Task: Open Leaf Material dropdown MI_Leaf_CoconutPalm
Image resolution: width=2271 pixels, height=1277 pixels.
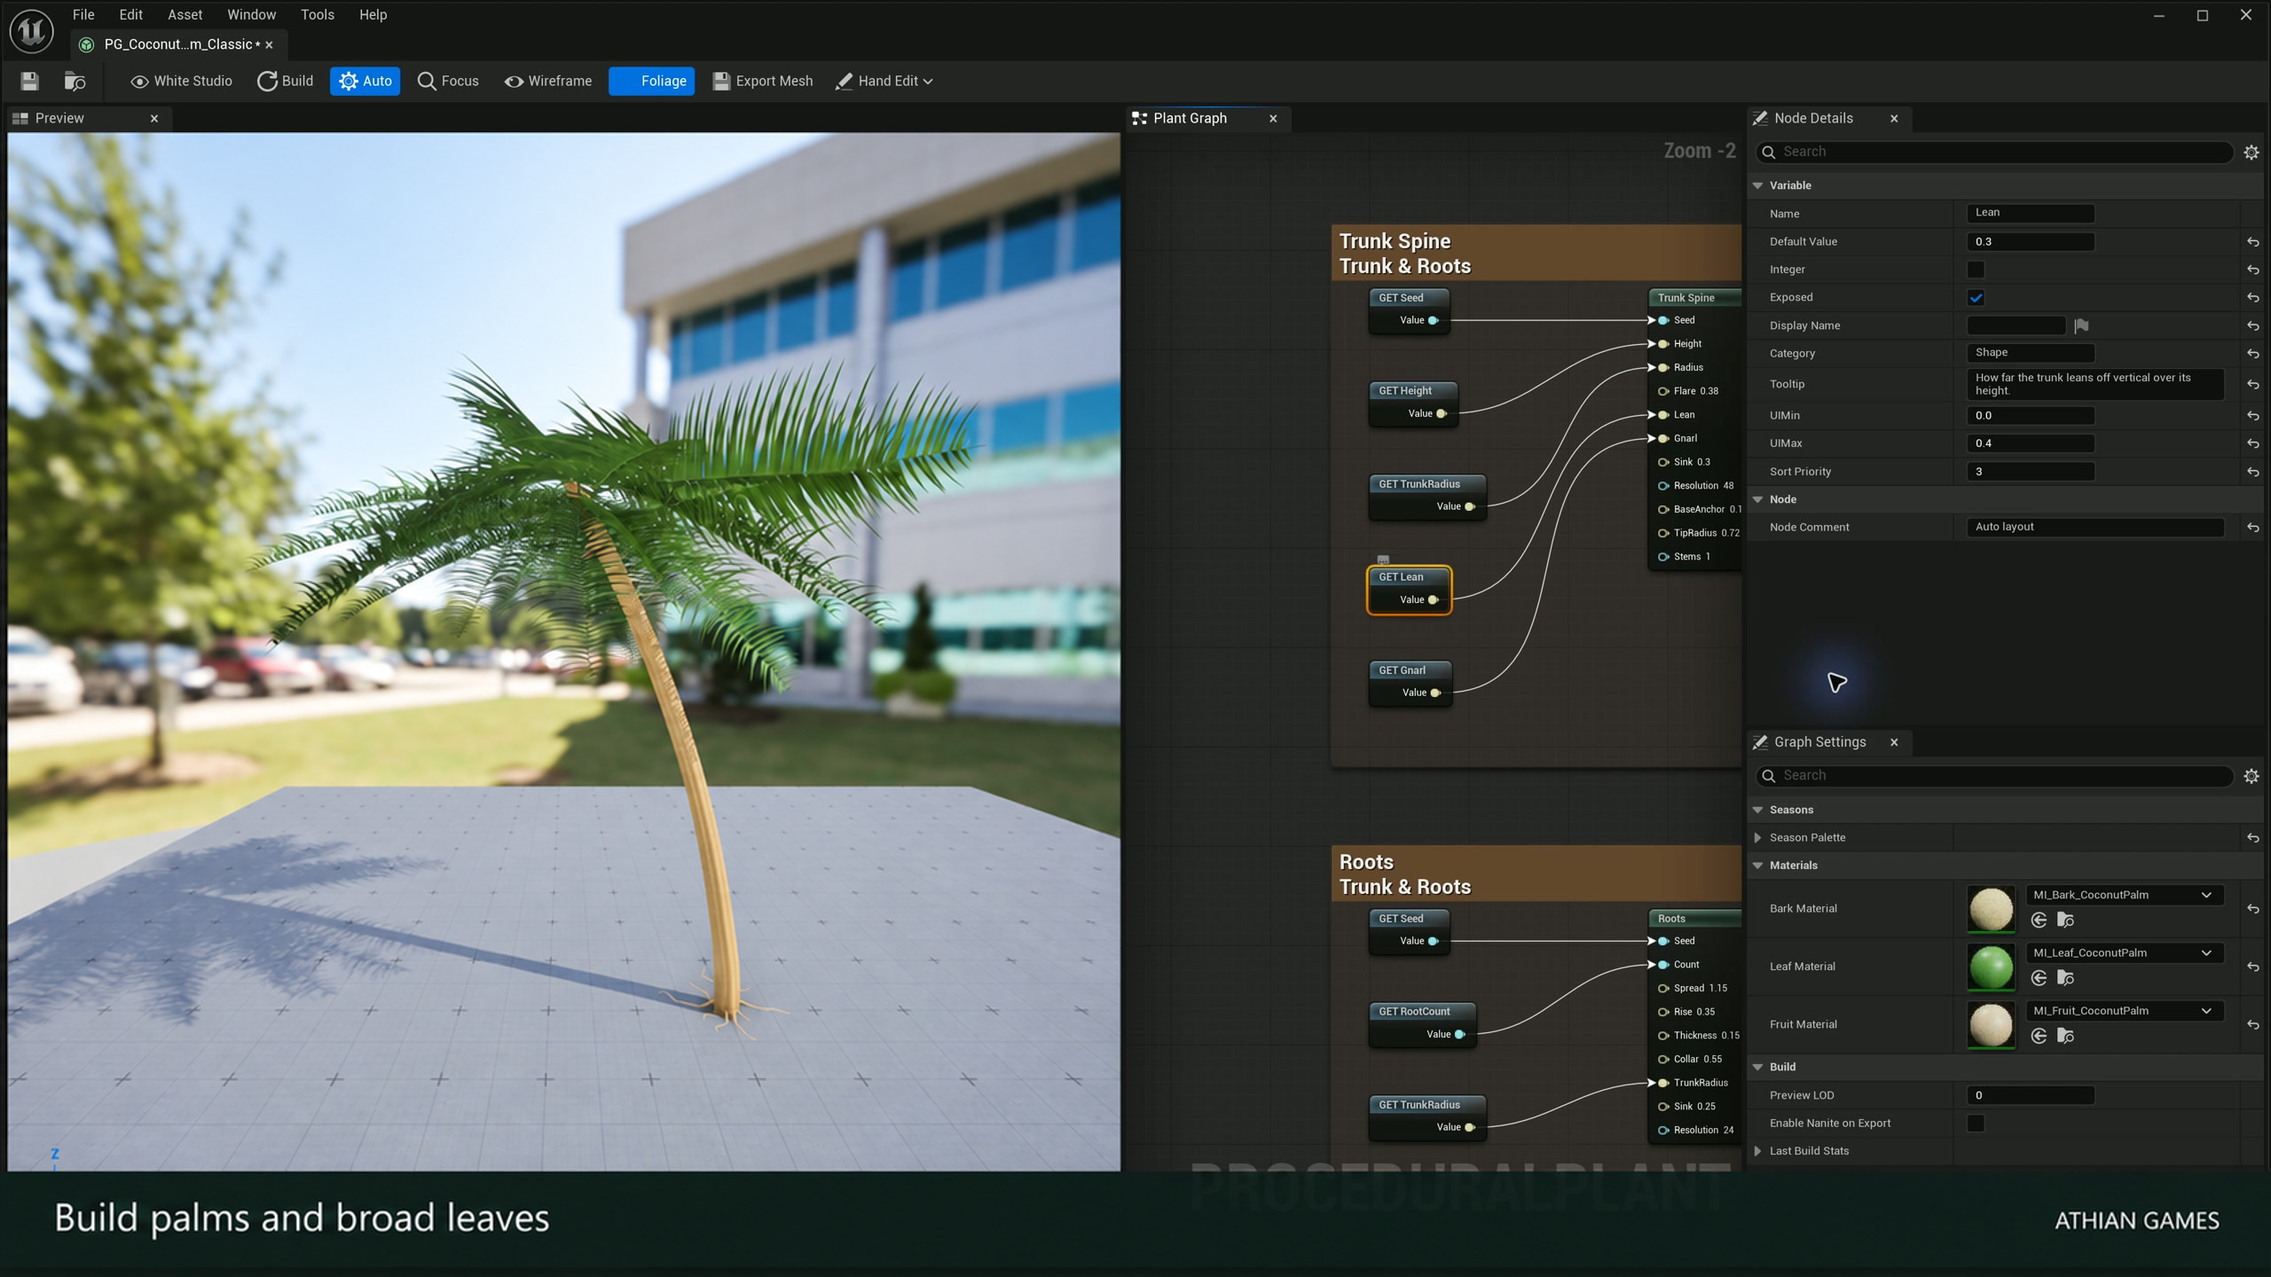Action: (2125, 953)
